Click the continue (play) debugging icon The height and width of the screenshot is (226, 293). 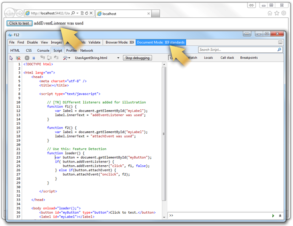pyautogui.click(x=27, y=58)
